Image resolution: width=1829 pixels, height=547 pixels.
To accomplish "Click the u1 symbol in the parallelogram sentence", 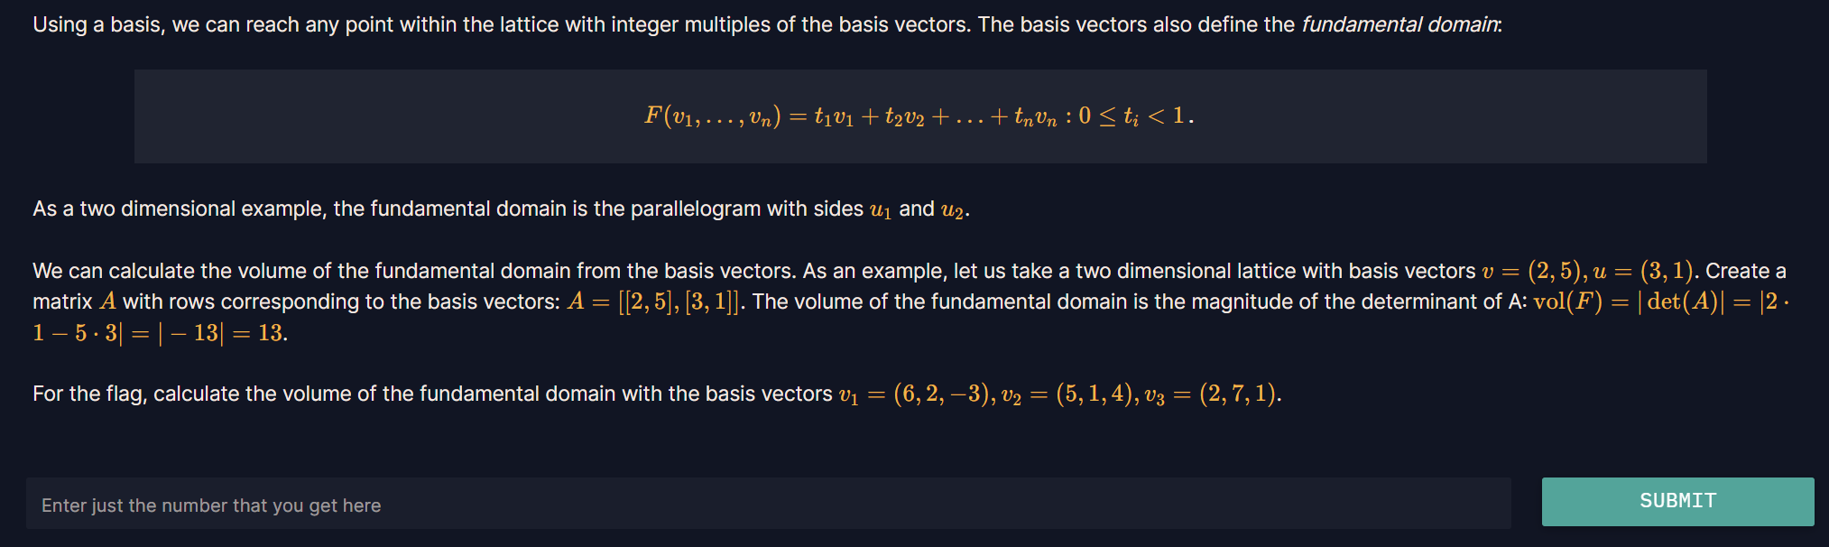I will pos(881,210).
